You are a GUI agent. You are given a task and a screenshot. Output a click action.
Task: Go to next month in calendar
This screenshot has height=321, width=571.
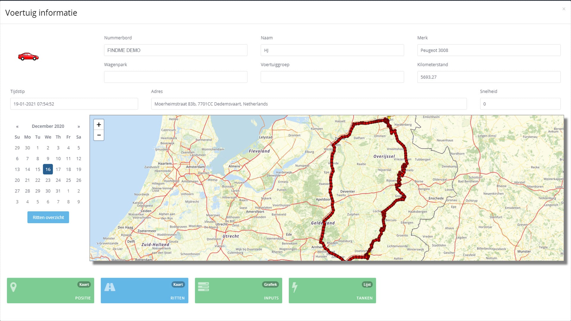coord(79,127)
